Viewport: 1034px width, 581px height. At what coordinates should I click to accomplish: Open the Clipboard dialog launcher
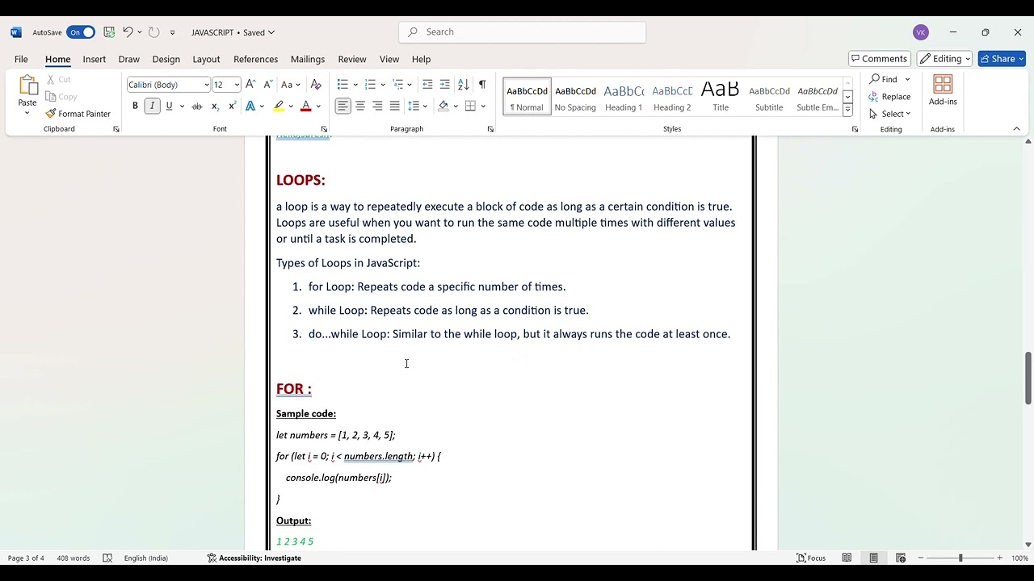click(116, 129)
